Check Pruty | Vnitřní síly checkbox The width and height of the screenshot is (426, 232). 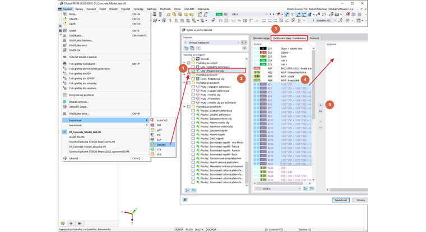(x=193, y=95)
